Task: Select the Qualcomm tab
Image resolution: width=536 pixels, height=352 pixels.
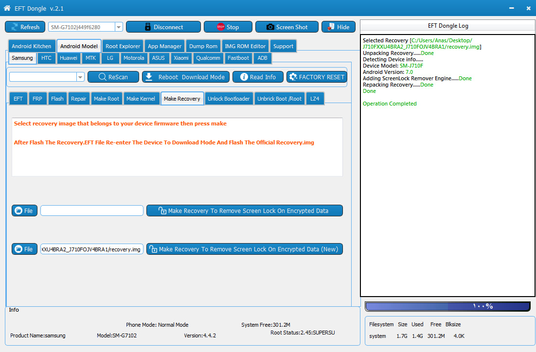Action: [208, 58]
